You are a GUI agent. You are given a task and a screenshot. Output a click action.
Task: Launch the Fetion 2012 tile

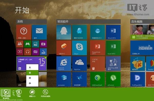[64, 48]
